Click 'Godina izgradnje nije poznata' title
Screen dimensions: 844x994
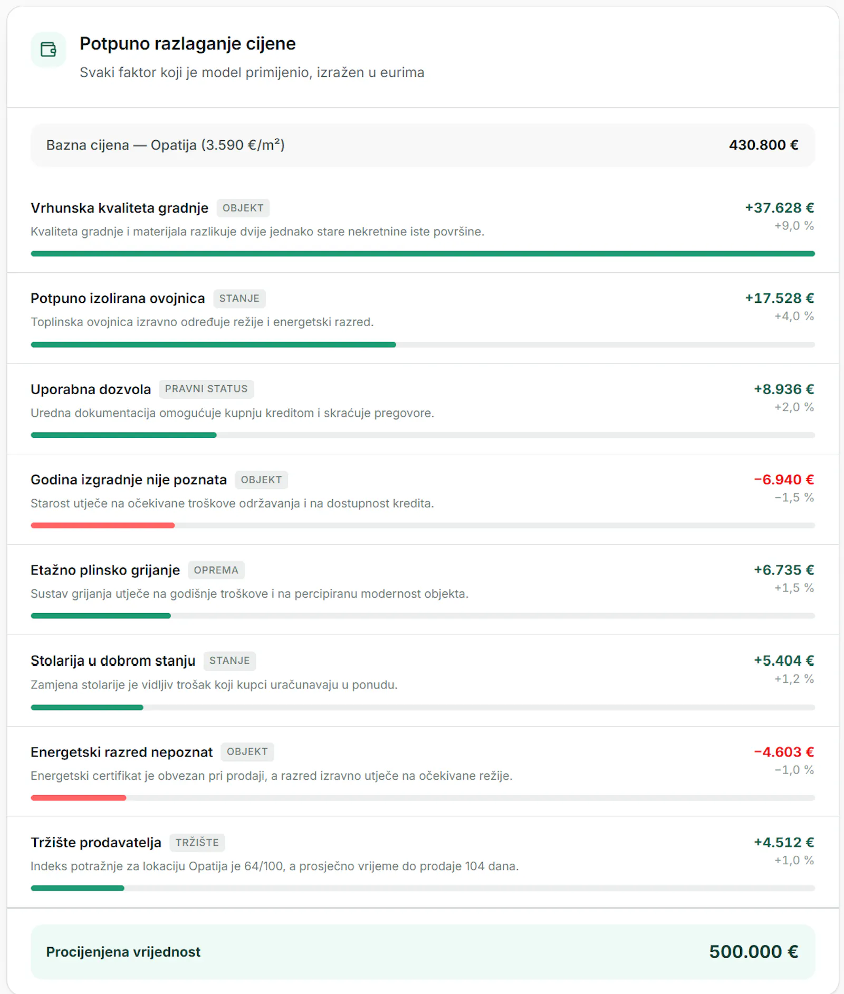click(x=129, y=480)
